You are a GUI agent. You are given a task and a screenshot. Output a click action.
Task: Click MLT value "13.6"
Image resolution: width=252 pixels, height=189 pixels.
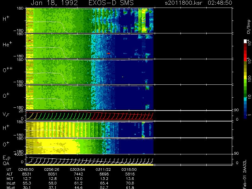[130, 179]
